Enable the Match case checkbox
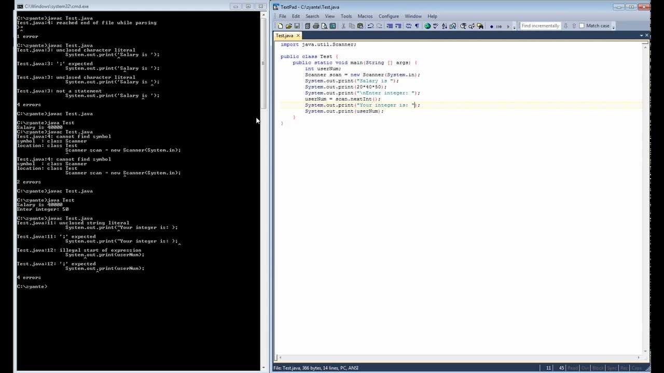The height and width of the screenshot is (373, 664). pyautogui.click(x=582, y=26)
